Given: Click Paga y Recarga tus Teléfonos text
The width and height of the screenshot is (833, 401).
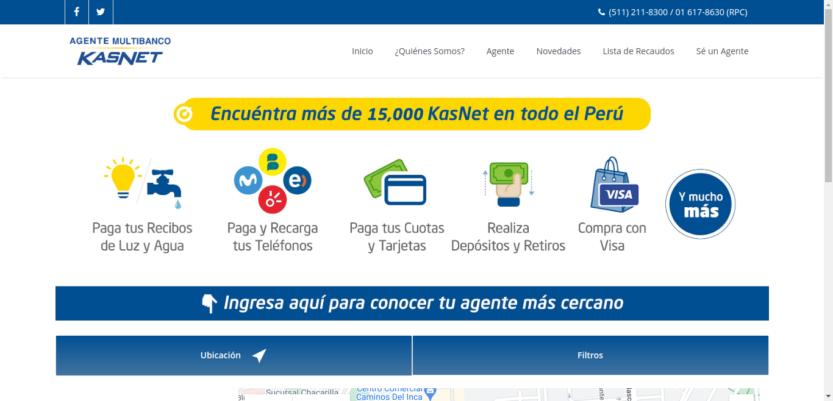Looking at the screenshot, I should (273, 237).
